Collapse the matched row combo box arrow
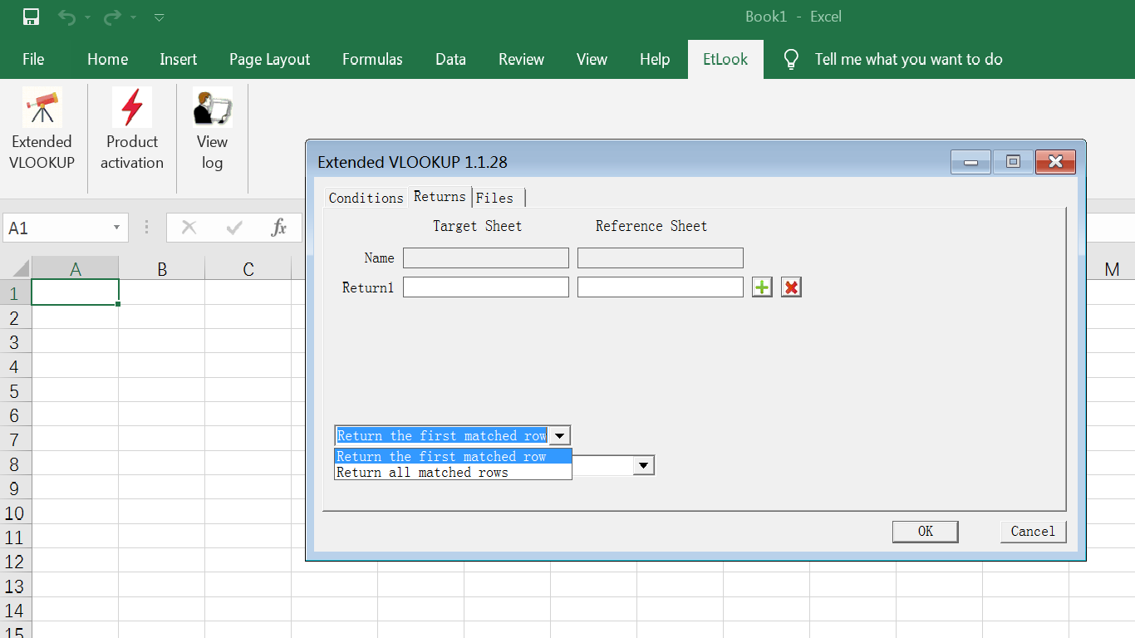 560,435
